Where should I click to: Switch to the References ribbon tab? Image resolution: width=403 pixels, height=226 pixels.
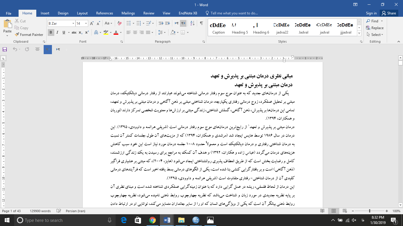pos(104,13)
